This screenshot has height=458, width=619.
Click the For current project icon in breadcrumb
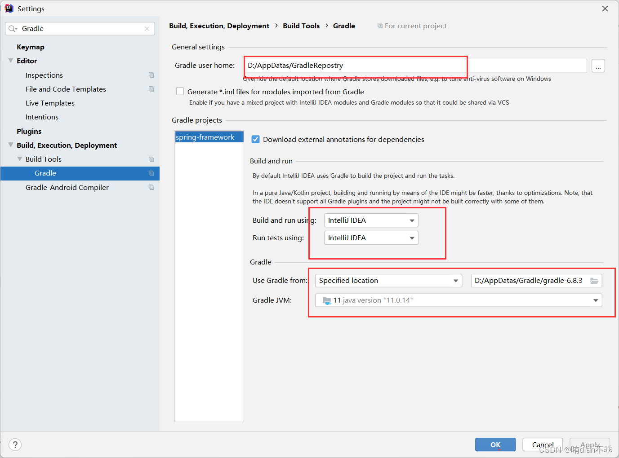coord(380,26)
